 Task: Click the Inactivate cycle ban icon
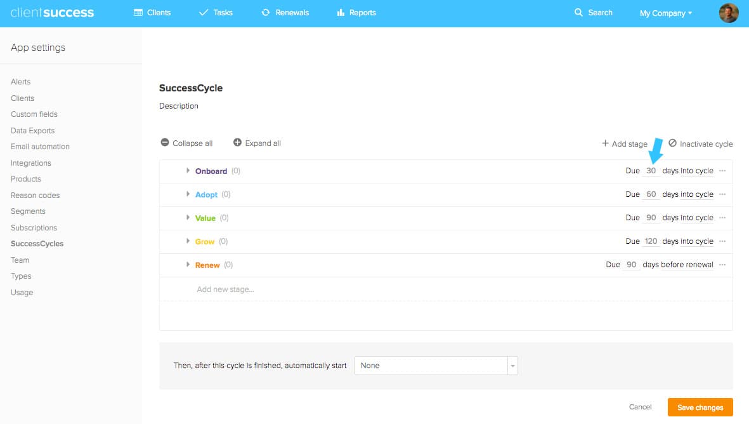672,143
